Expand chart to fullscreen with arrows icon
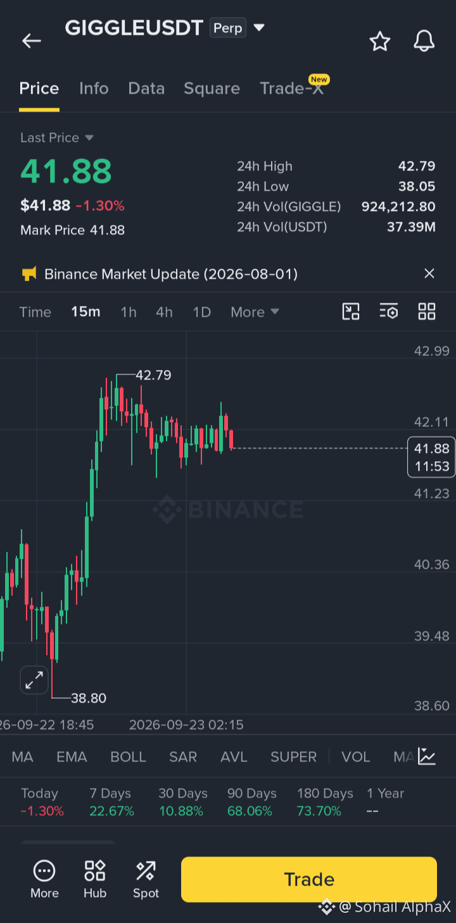Image resolution: width=456 pixels, height=923 pixels. click(x=34, y=680)
